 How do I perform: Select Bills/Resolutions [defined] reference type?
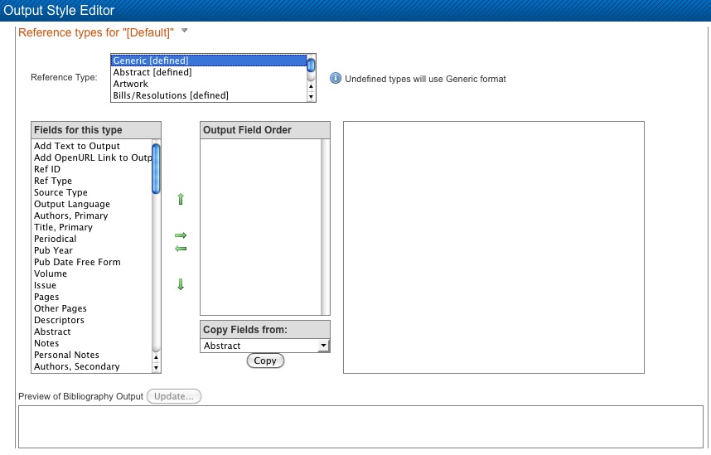tap(208, 95)
